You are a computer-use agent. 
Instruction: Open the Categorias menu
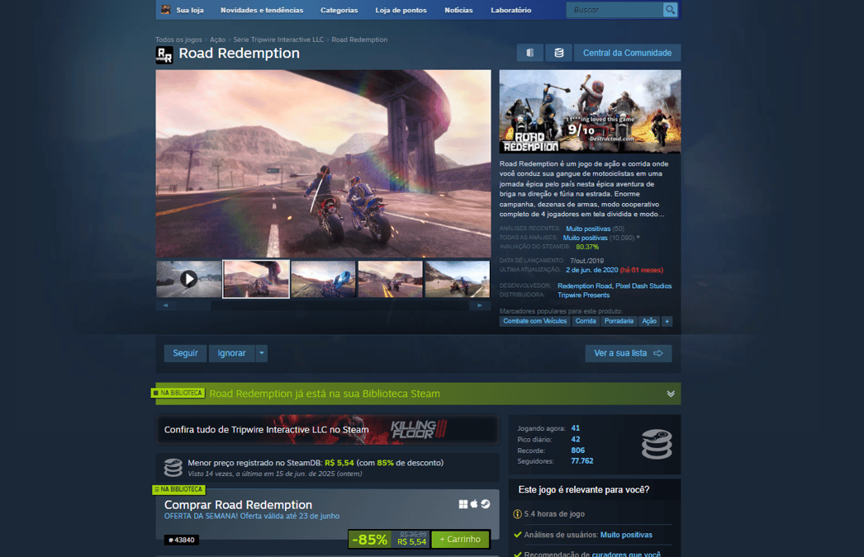click(339, 10)
